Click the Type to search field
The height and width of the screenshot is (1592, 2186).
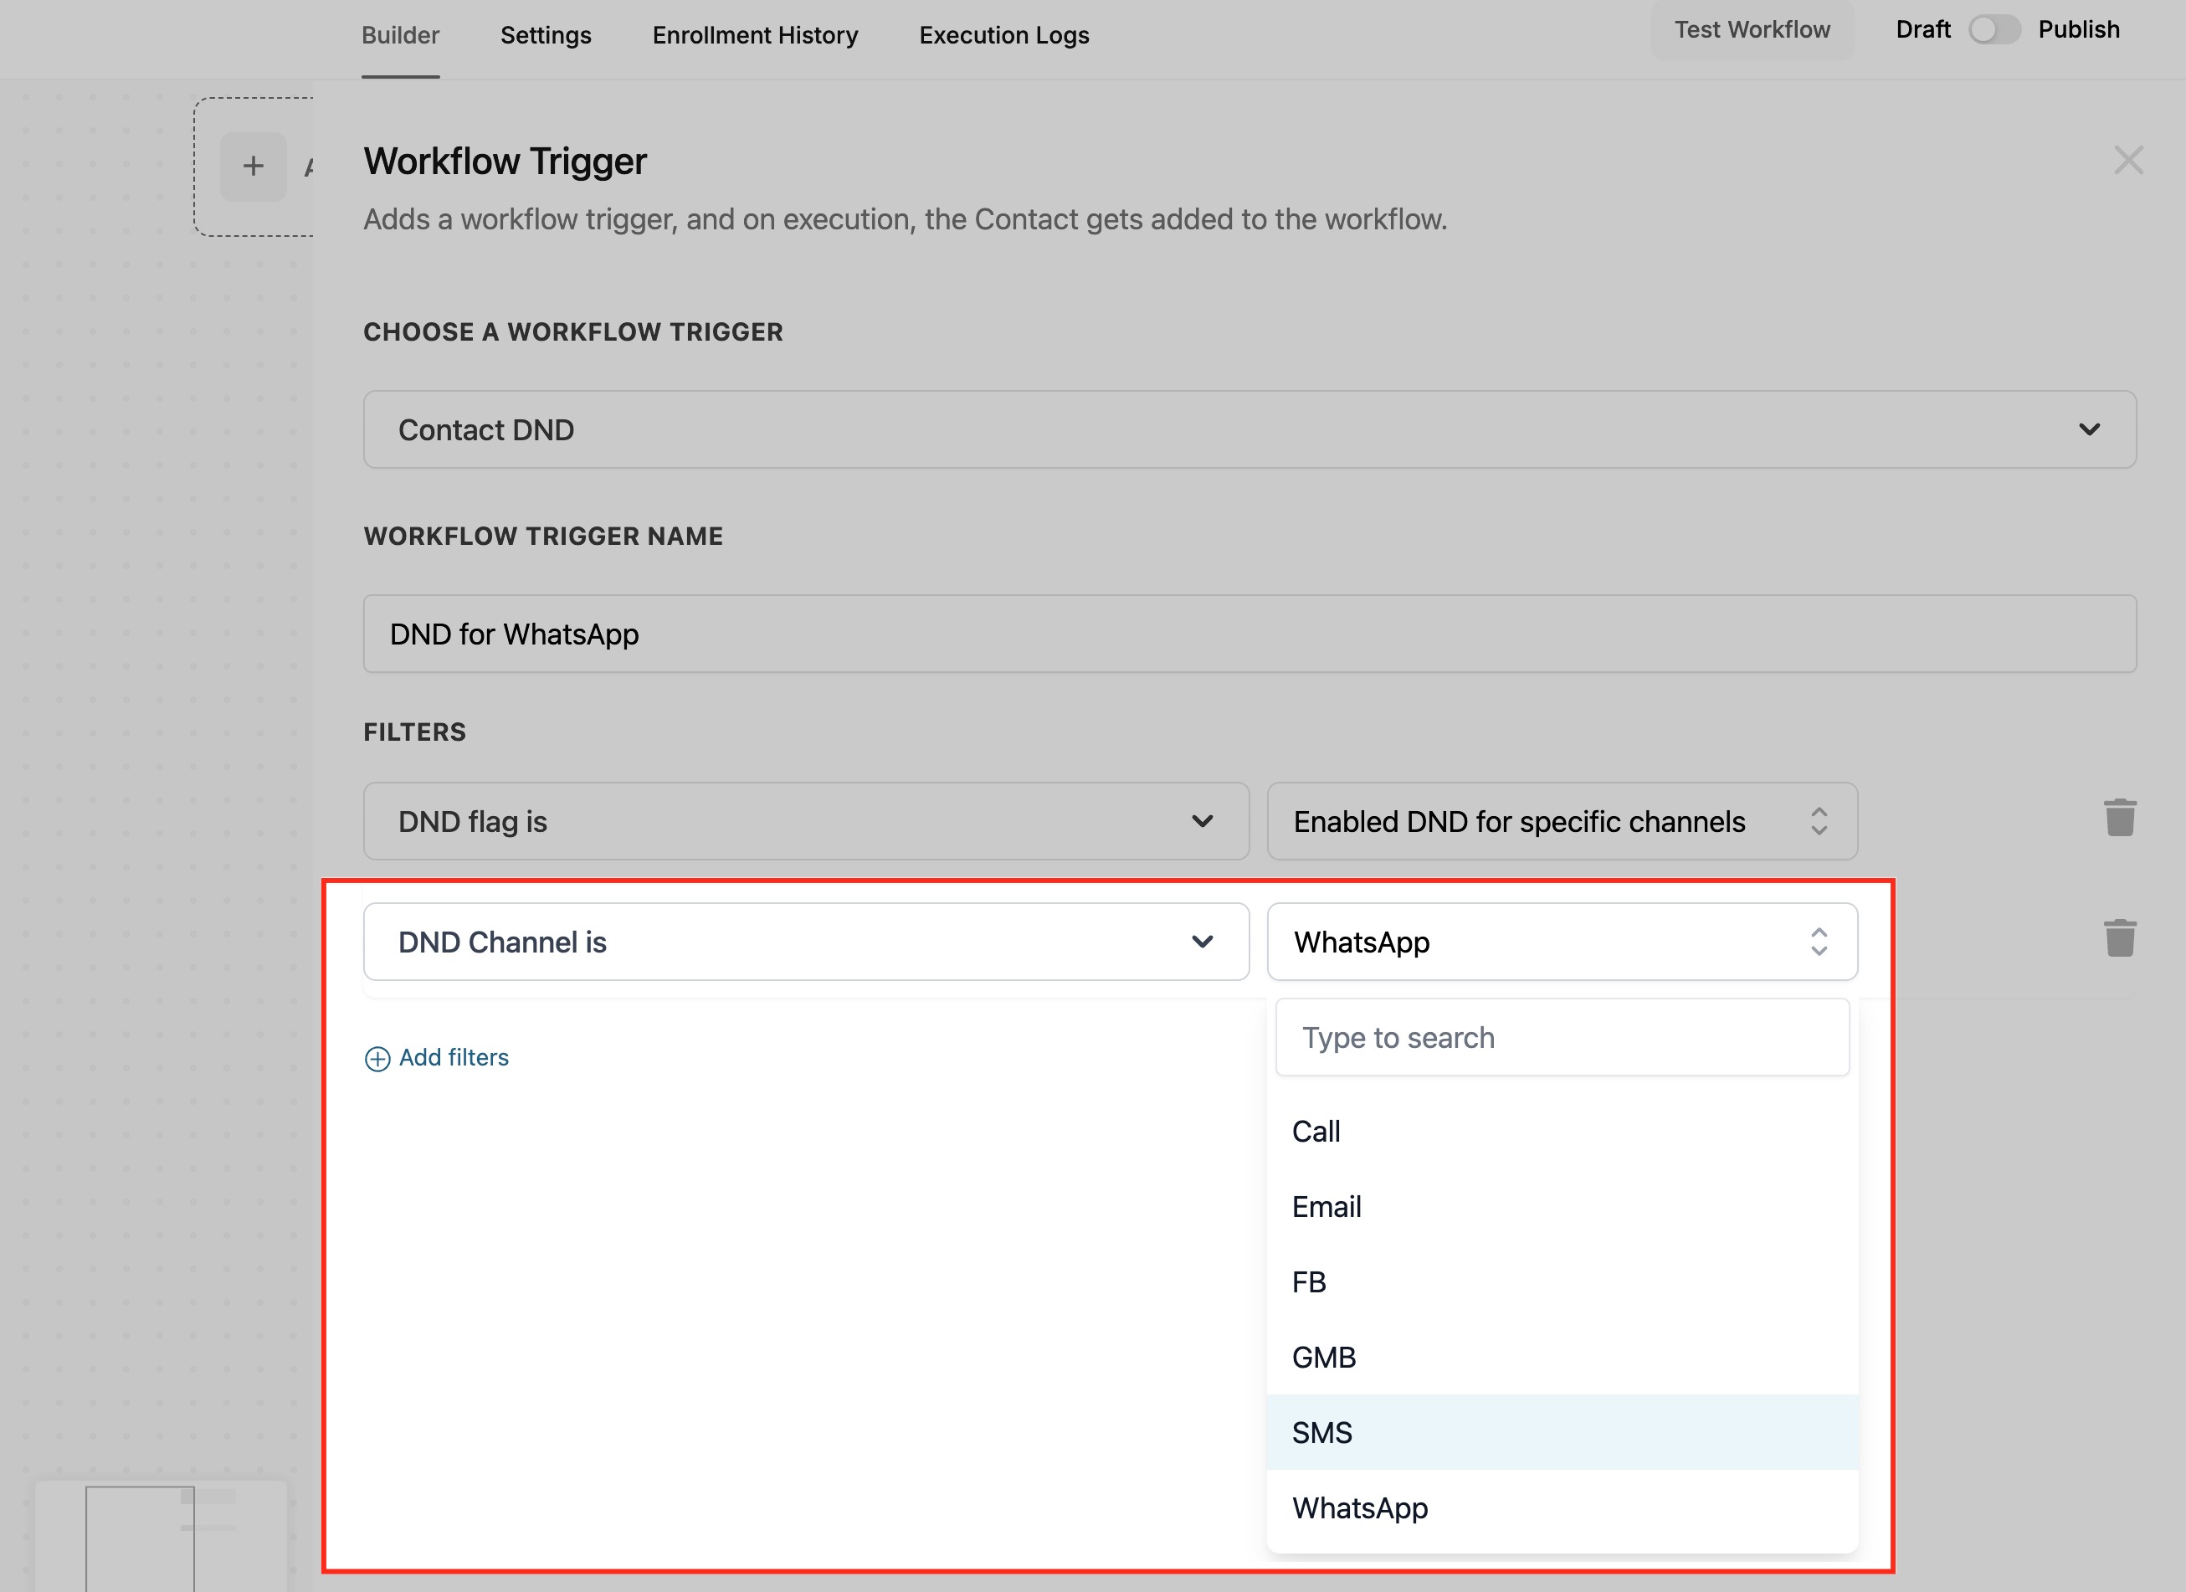(x=1561, y=1038)
